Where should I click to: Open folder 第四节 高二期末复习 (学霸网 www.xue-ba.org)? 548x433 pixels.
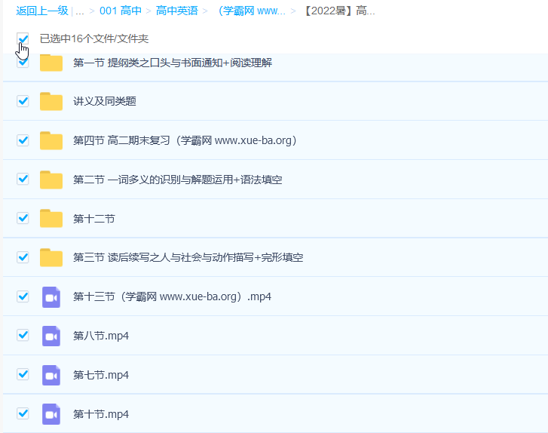click(x=185, y=140)
